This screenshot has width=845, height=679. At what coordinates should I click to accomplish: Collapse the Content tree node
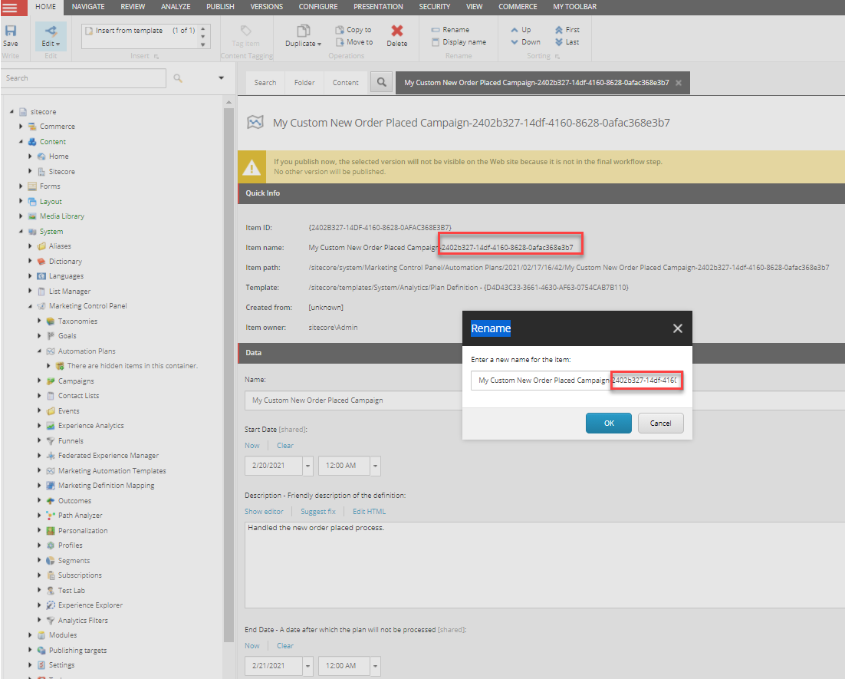(21, 141)
